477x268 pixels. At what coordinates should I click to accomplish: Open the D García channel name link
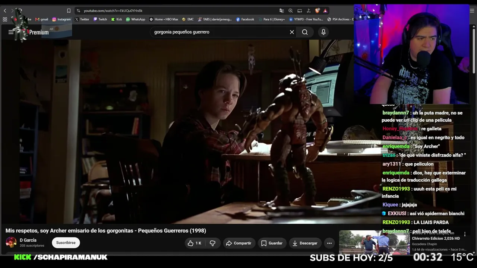pyautogui.click(x=28, y=240)
